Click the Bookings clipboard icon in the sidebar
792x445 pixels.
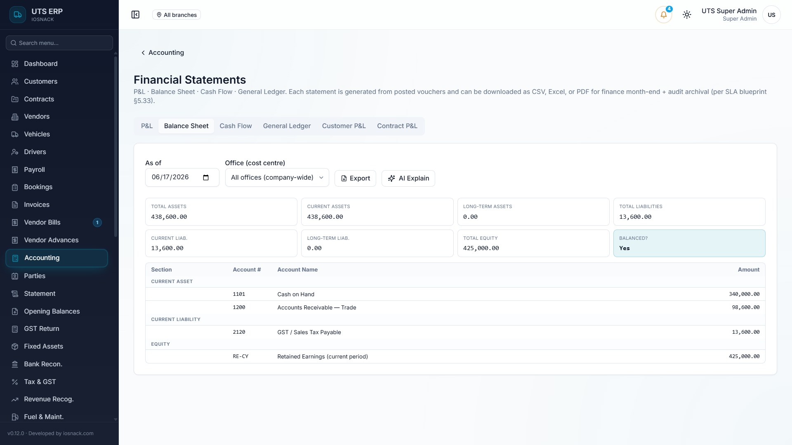[15, 187]
